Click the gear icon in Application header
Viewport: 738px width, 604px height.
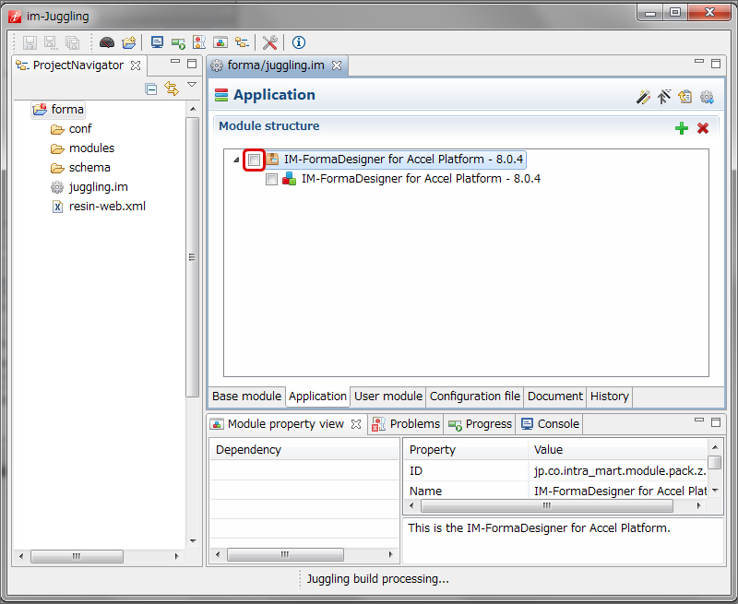click(x=707, y=97)
